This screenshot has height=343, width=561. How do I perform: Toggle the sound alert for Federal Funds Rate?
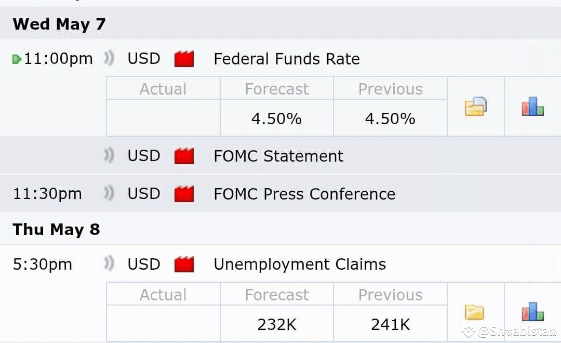tap(109, 58)
